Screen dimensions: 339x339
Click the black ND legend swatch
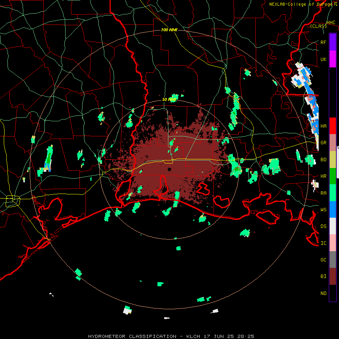tap(333, 293)
